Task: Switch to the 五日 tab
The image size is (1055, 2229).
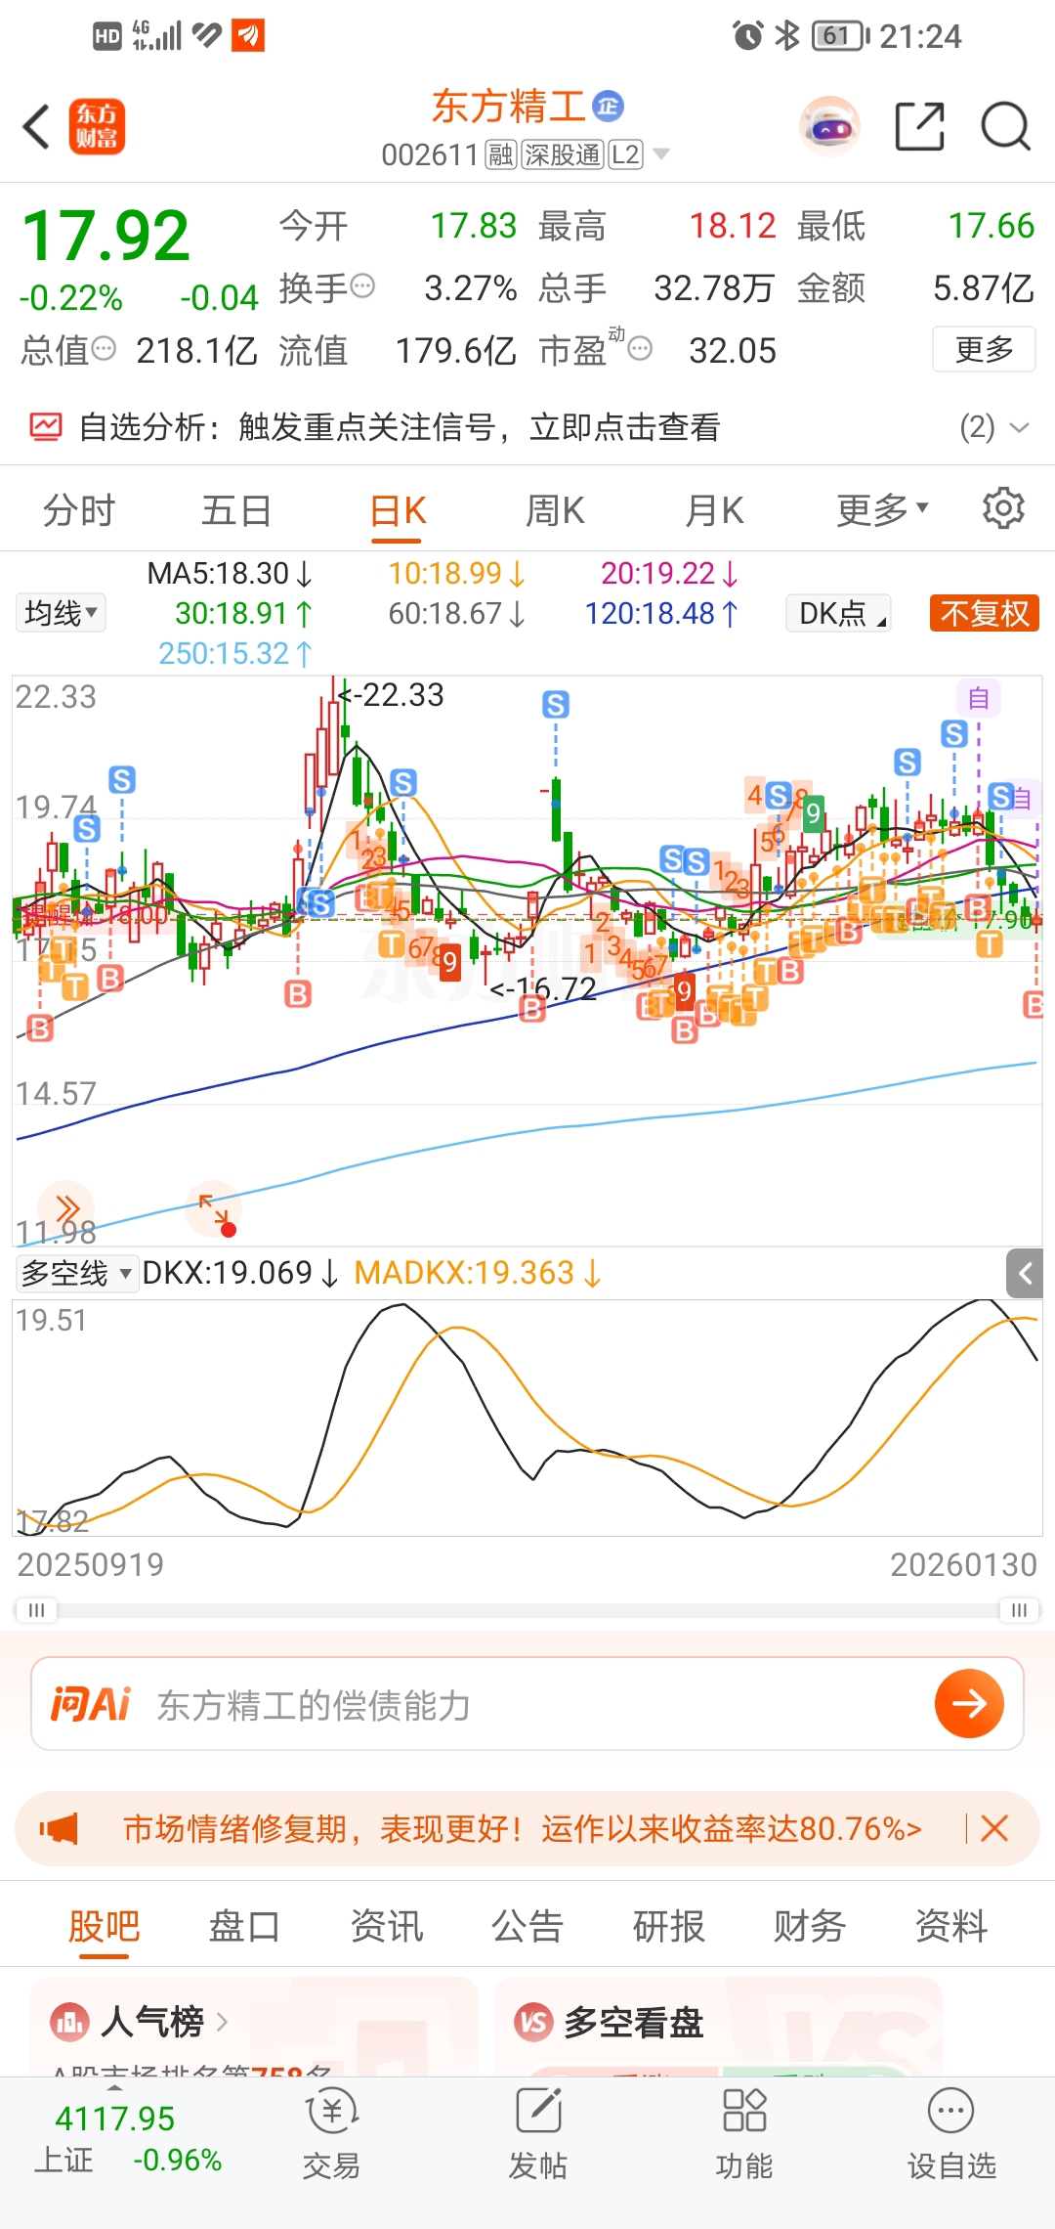Action: 236,509
